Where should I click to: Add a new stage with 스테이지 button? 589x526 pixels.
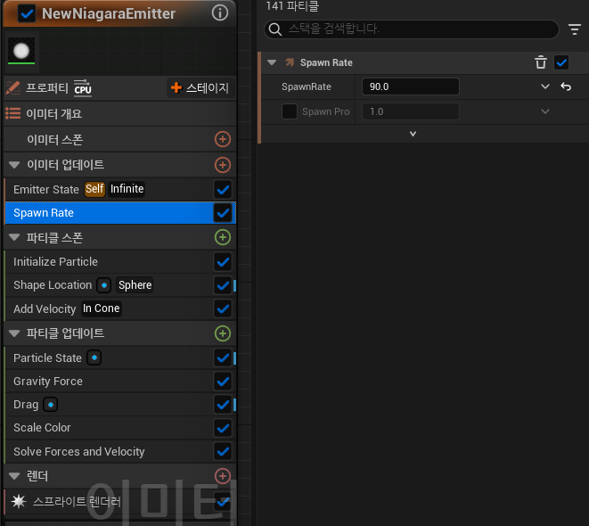[x=200, y=88]
